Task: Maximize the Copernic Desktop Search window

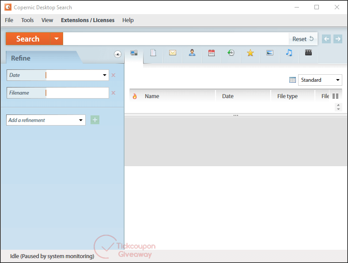Action: click(317, 7)
